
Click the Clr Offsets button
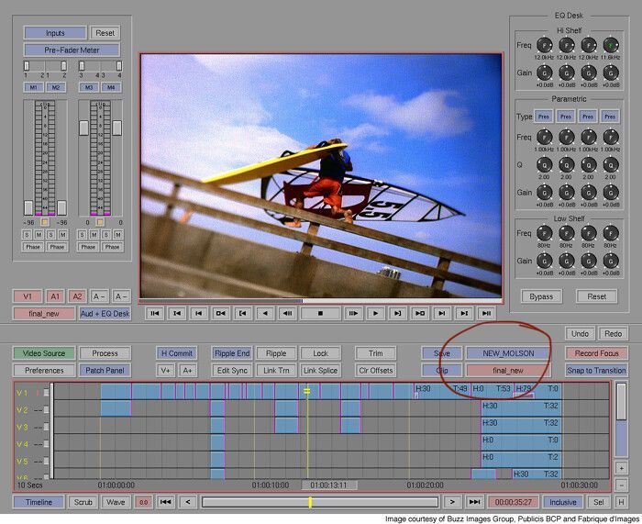tap(375, 371)
